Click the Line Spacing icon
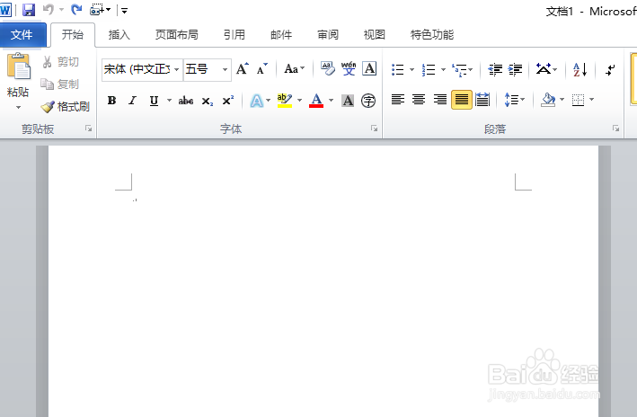Screen dimensions: 637x417 click(511, 100)
